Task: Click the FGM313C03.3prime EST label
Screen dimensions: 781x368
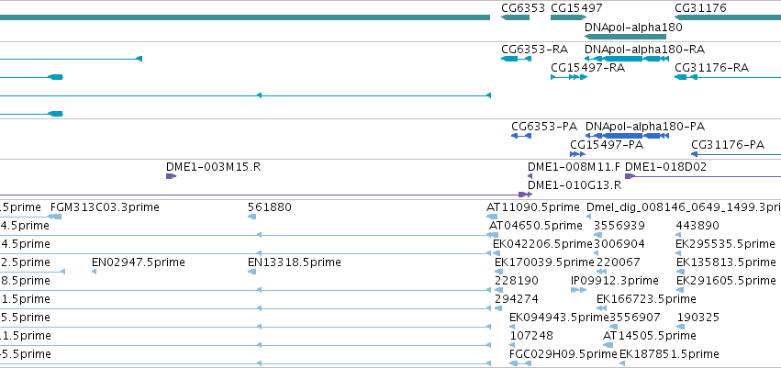Action: pos(106,207)
